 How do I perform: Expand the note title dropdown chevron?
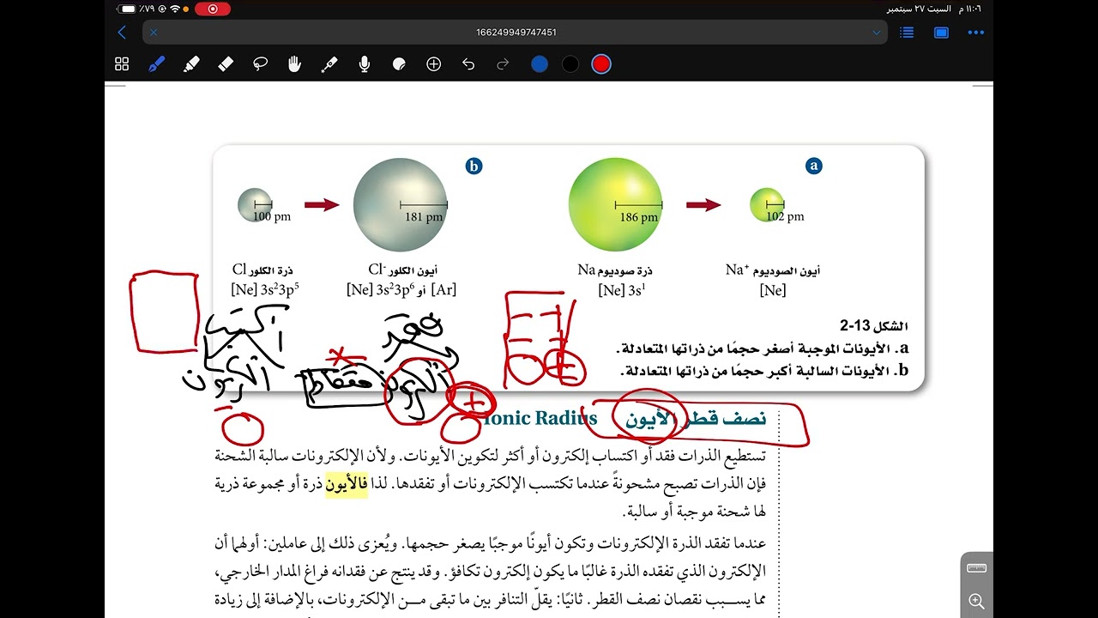[876, 33]
